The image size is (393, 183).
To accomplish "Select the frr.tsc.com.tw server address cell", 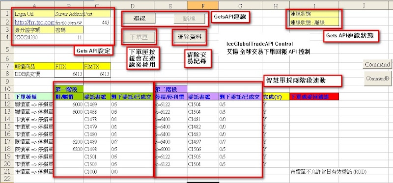I will click(x=69, y=23).
